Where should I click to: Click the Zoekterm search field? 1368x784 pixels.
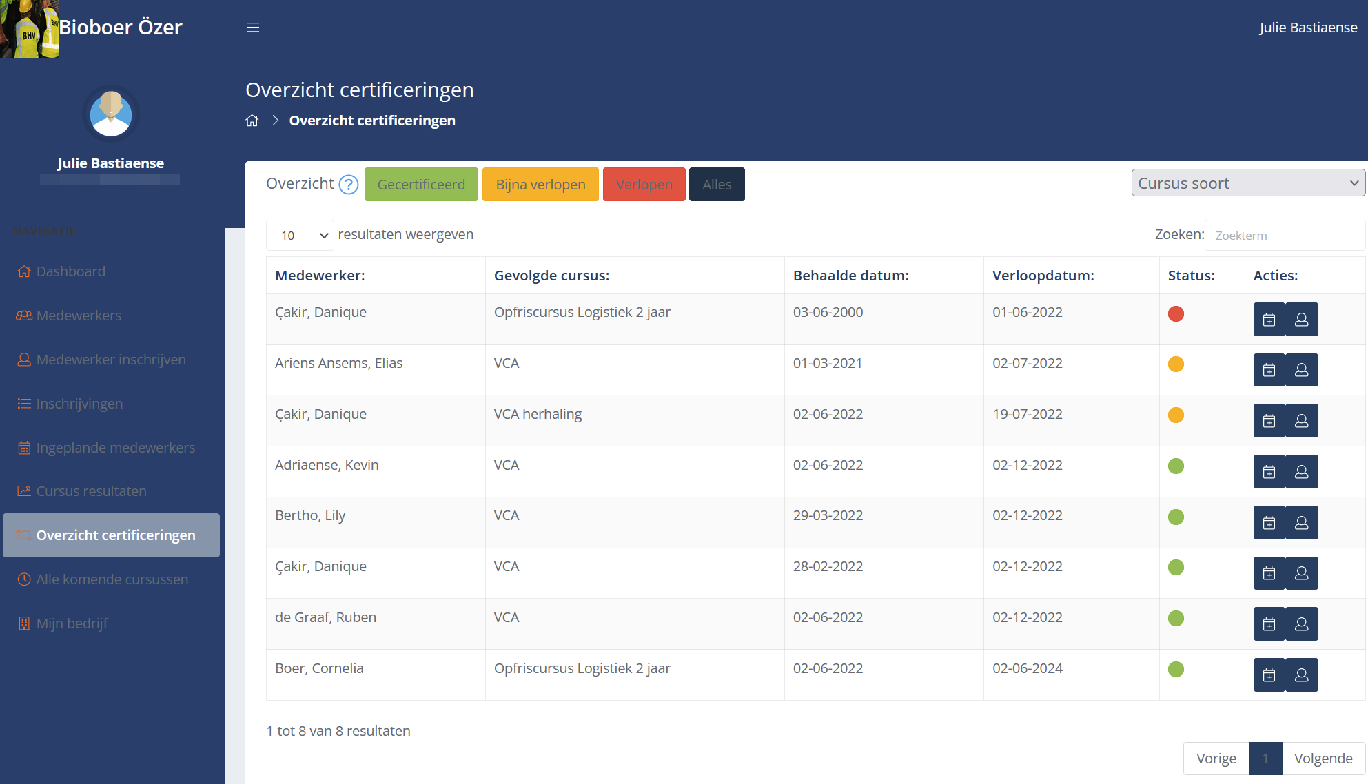pos(1284,236)
